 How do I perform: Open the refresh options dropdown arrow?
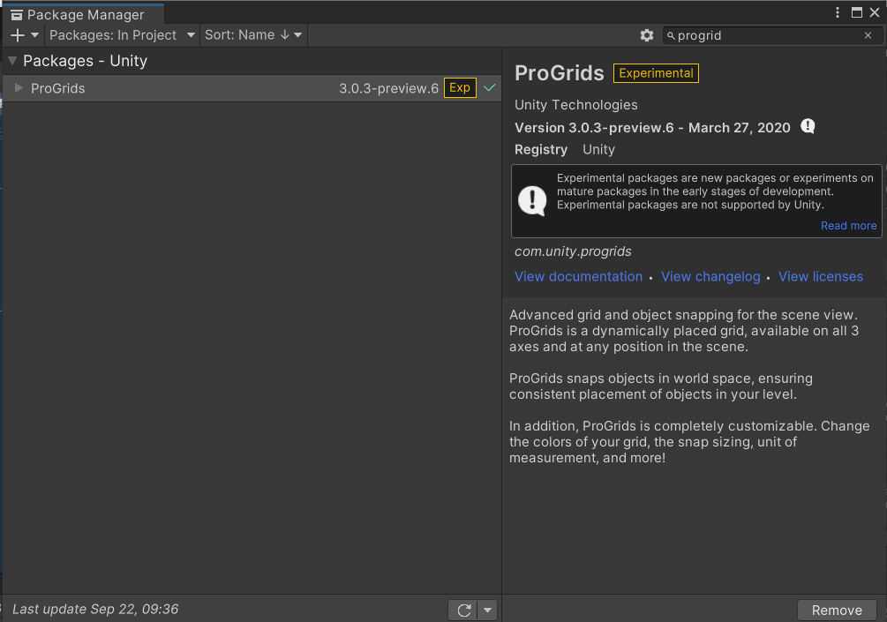point(487,611)
